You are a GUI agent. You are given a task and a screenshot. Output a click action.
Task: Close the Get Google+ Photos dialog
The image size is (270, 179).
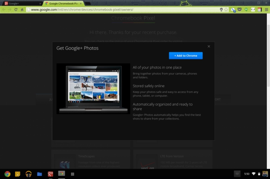(x=209, y=46)
